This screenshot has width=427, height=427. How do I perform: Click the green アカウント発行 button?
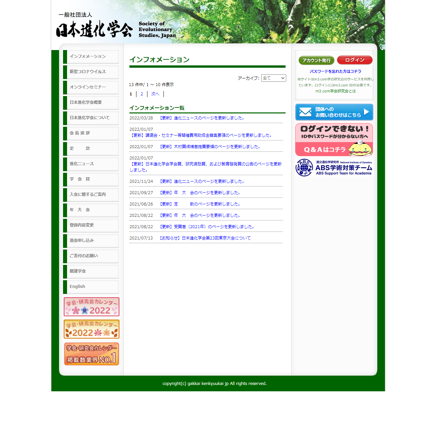click(x=316, y=60)
